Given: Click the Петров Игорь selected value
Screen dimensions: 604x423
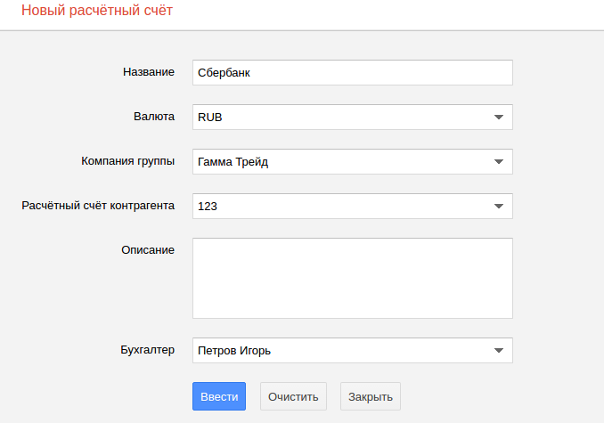Looking at the screenshot, I should (x=234, y=351).
